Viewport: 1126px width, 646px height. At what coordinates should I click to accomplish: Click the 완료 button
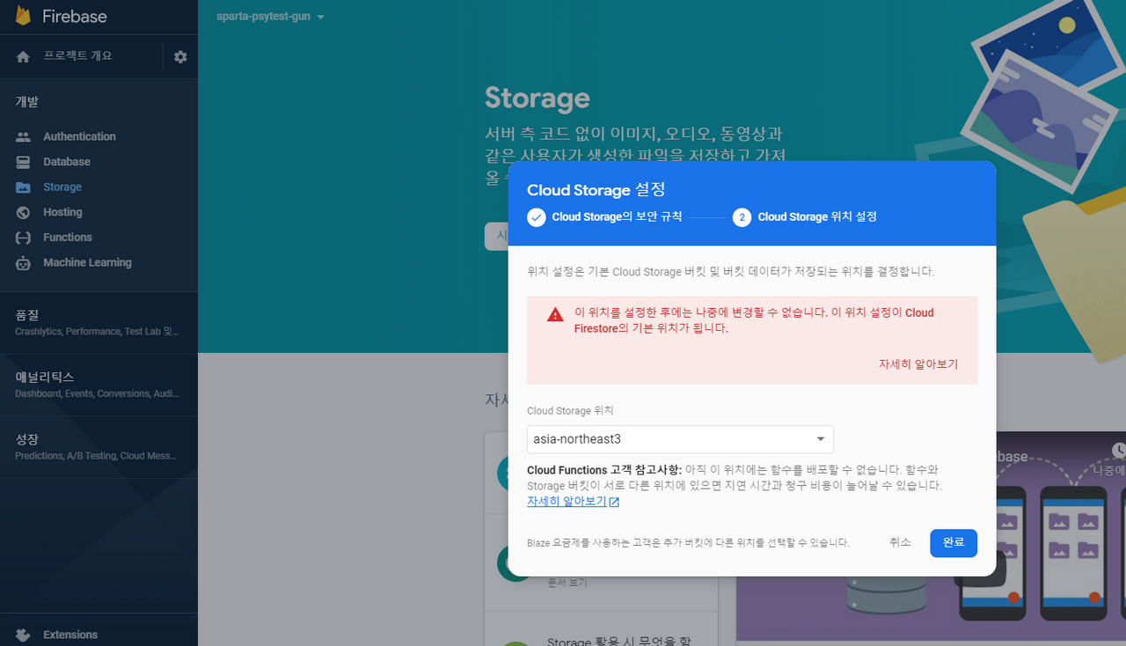click(x=954, y=543)
